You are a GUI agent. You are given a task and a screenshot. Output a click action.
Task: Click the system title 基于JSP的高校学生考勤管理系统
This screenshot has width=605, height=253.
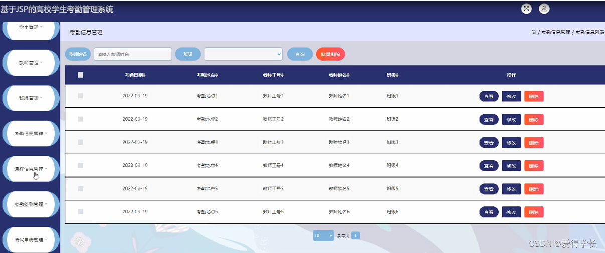(57, 9)
